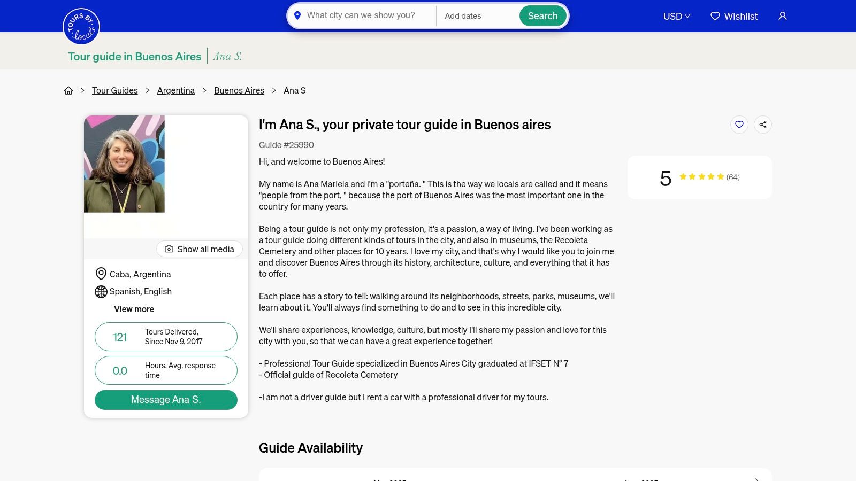Screen dimensions: 856x481
Task: Open Wishlist from header
Action: (734, 16)
